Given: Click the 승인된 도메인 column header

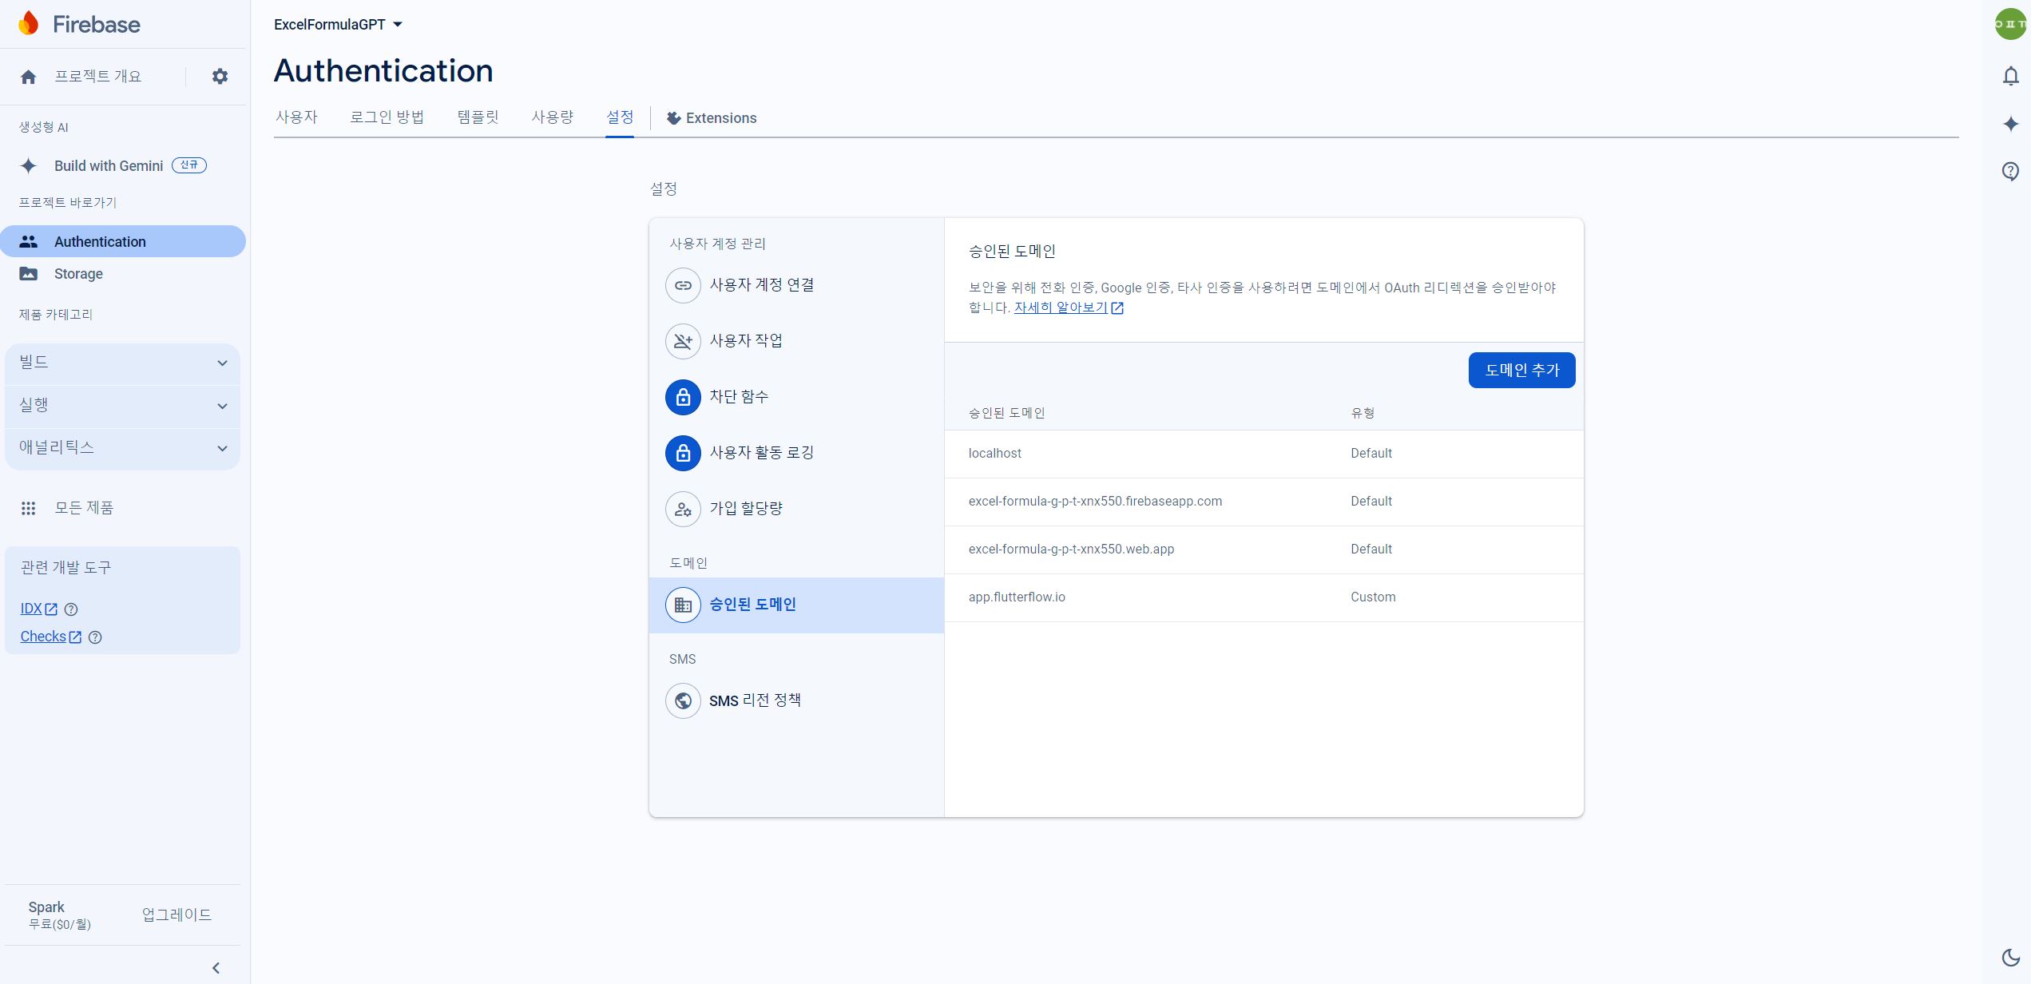Looking at the screenshot, I should [x=1006, y=413].
